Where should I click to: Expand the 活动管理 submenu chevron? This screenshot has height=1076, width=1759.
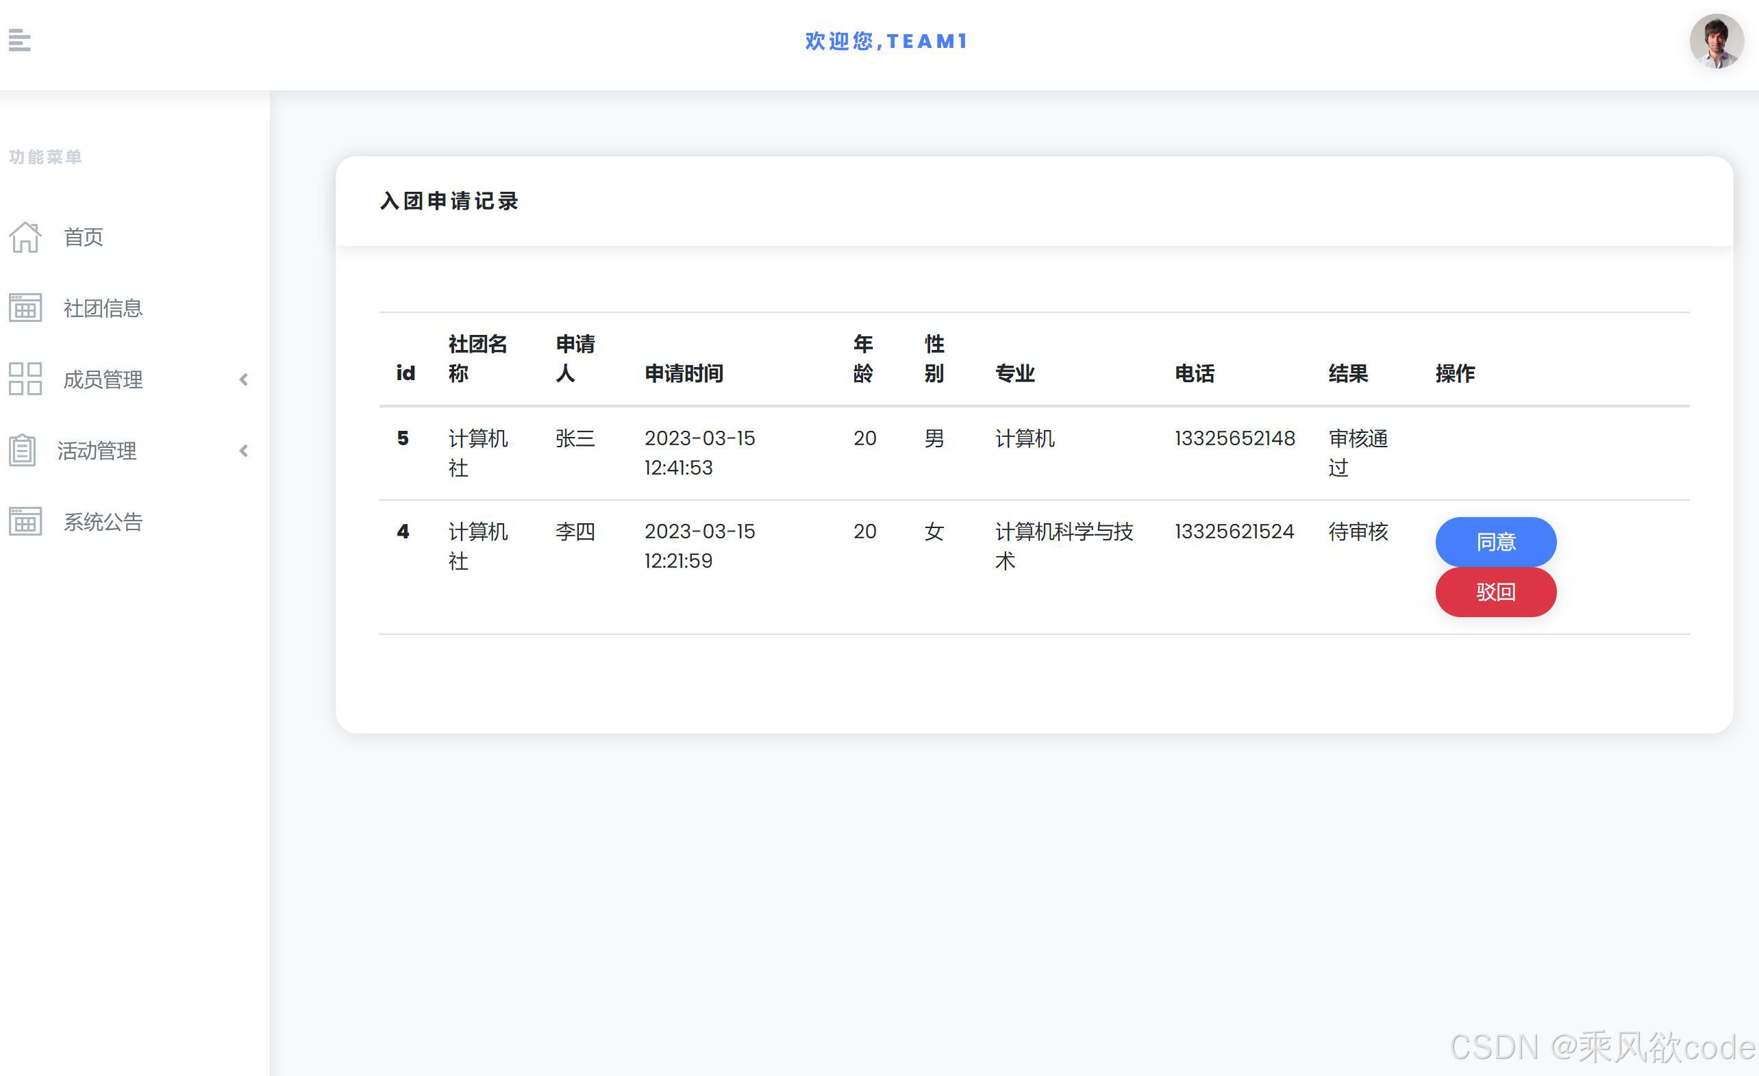[243, 451]
